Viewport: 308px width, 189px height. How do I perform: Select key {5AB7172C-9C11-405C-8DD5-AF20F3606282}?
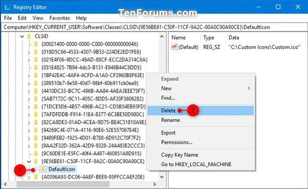tap(92, 99)
